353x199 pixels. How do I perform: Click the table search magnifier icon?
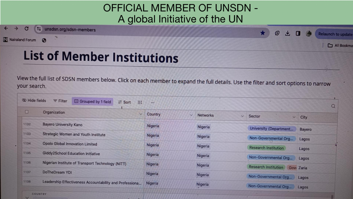point(333,106)
